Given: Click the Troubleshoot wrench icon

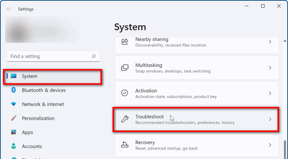Looking at the screenshot, I should pyautogui.click(x=125, y=119).
